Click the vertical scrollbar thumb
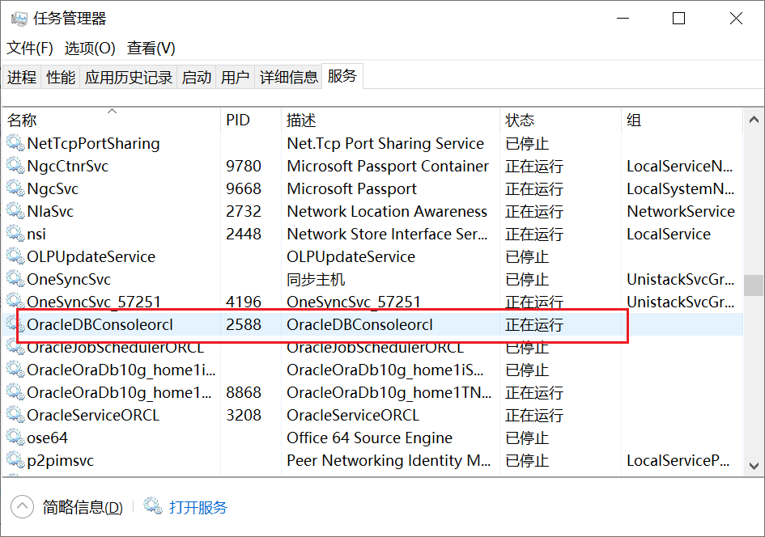 (x=754, y=285)
